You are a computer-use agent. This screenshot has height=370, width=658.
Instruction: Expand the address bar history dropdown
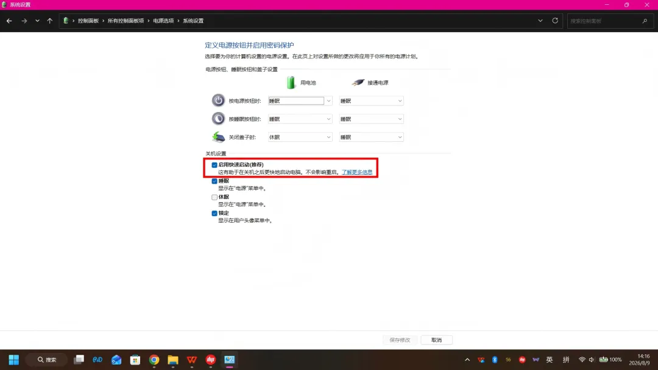coord(540,21)
